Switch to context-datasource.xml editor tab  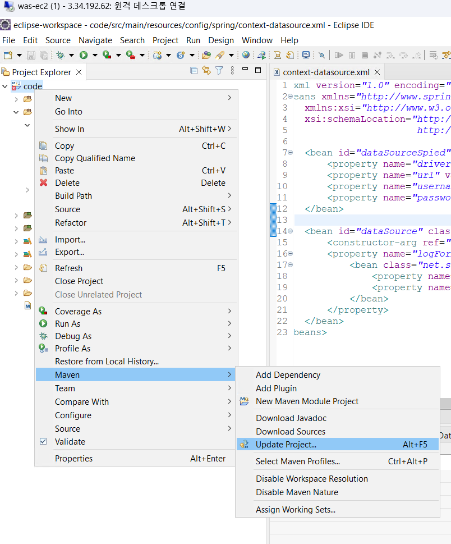(x=326, y=72)
